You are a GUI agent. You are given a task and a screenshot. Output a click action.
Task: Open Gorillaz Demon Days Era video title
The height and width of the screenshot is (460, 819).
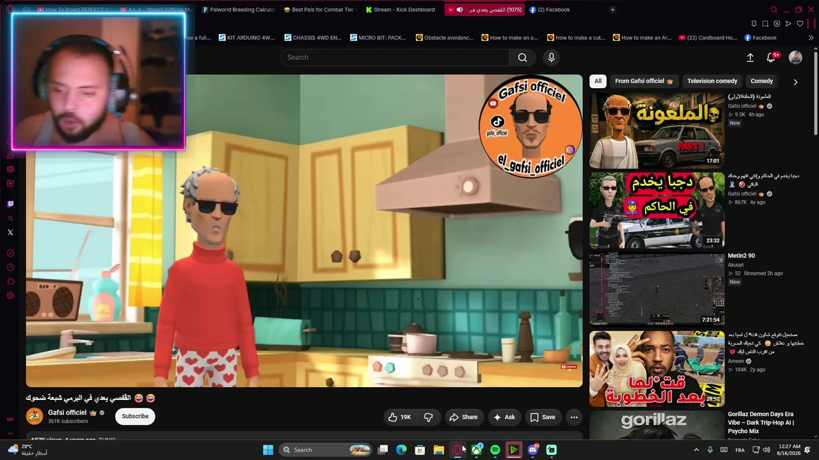[x=761, y=422]
